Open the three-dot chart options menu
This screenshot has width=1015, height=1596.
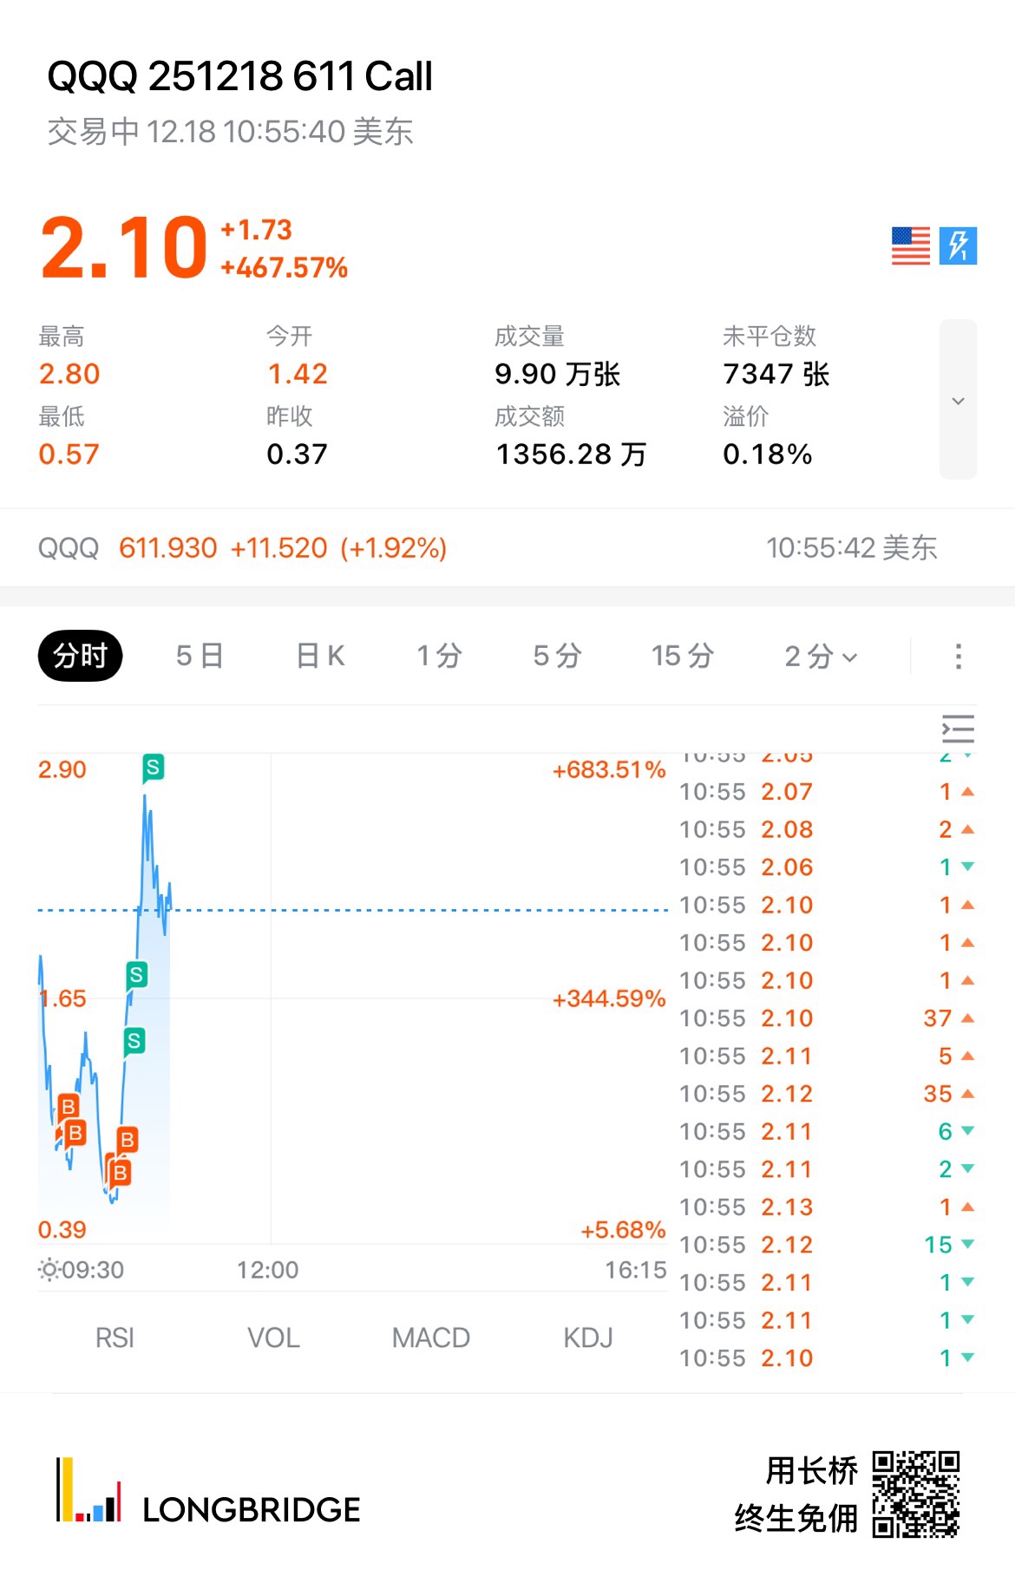tap(958, 656)
